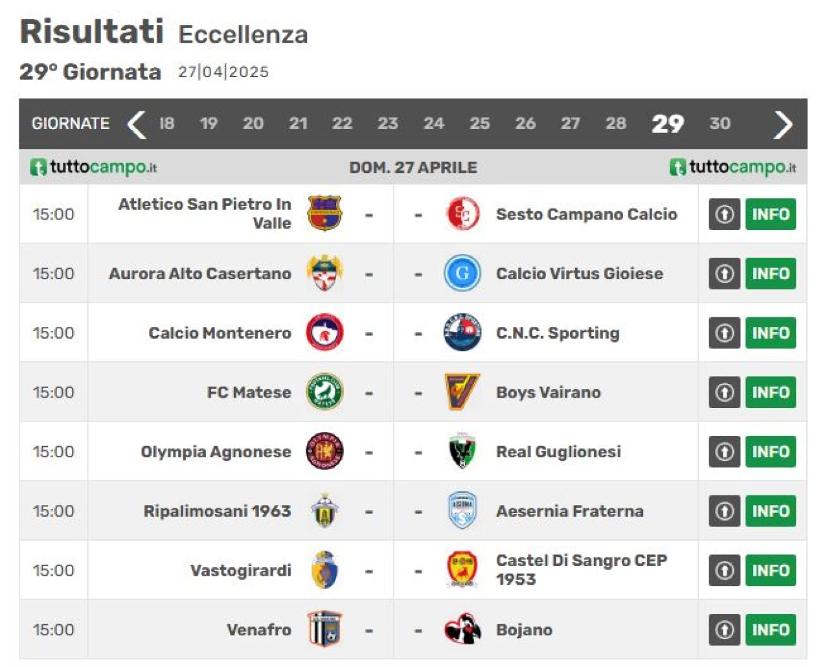The image size is (829, 667).
Task: Click the Sesto Campano Calcio team logo
Action: pyautogui.click(x=462, y=214)
